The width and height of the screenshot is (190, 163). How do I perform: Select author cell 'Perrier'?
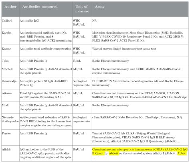(10, 137)
